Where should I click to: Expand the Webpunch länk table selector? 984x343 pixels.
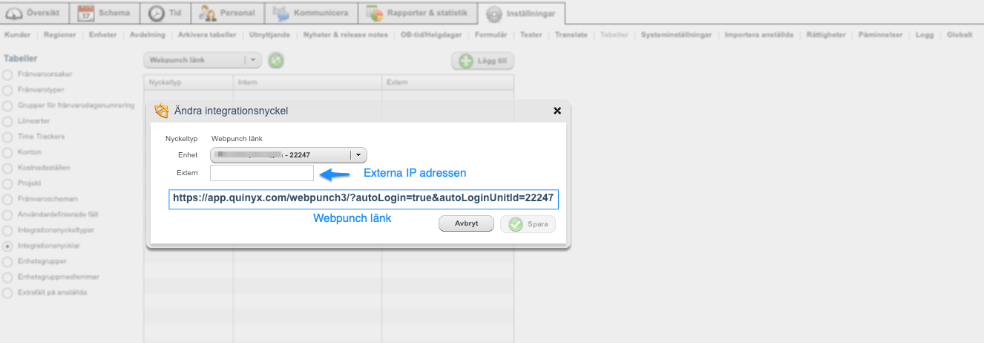(x=203, y=61)
